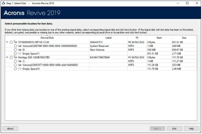Sort by the FS column header
This screenshot has height=134, width=202.
point(137,38)
